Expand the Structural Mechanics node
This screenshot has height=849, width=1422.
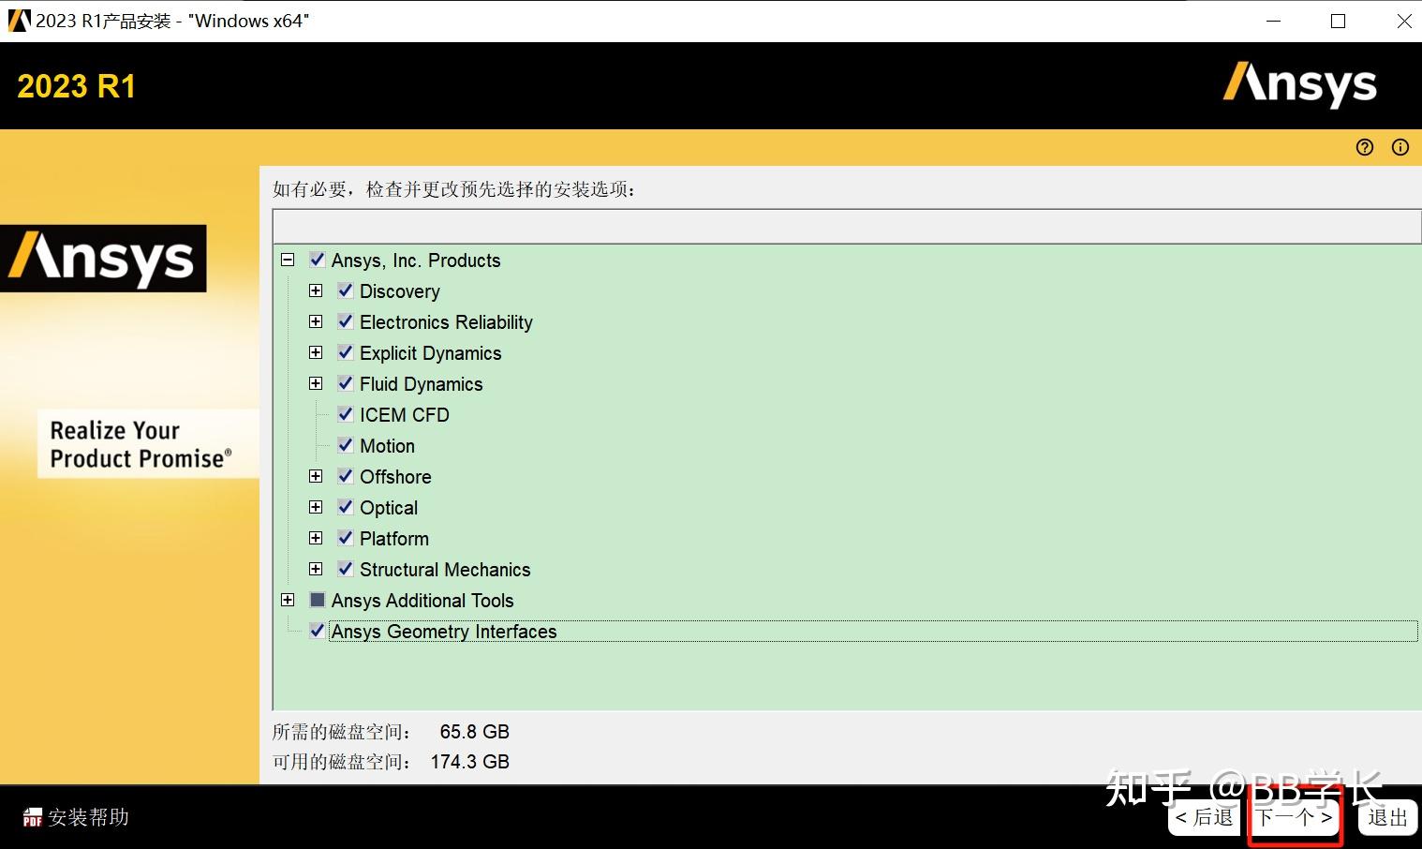click(x=315, y=569)
